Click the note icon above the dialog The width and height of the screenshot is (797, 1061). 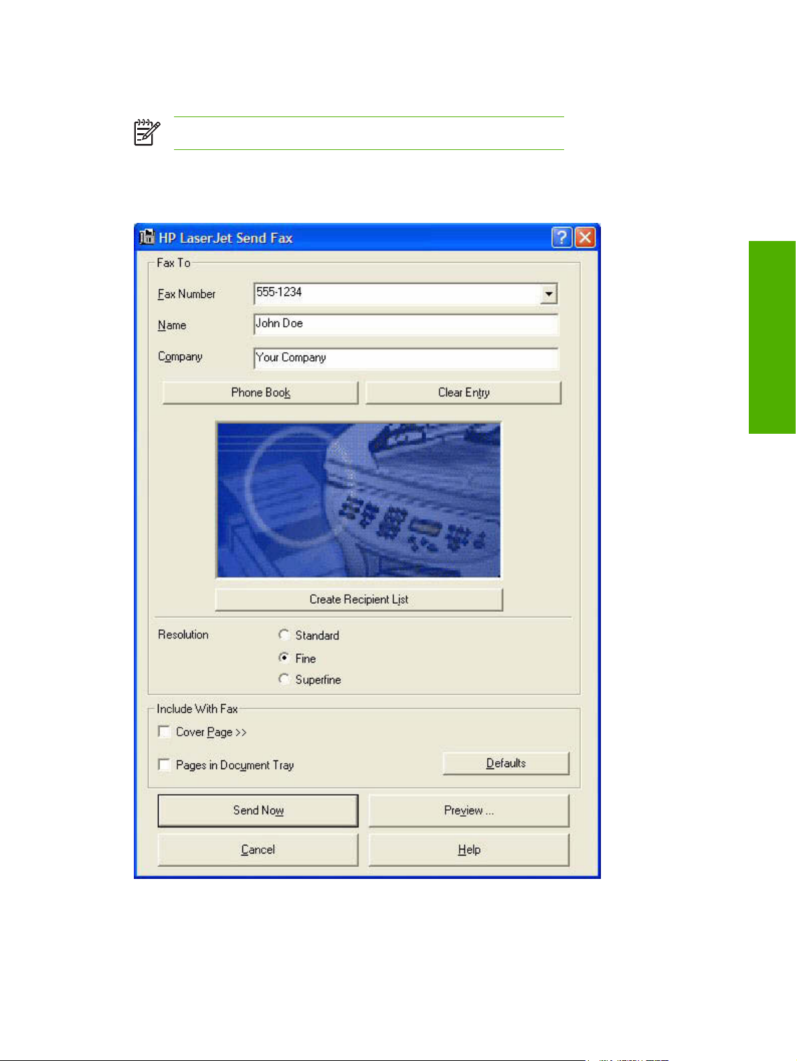coord(147,133)
